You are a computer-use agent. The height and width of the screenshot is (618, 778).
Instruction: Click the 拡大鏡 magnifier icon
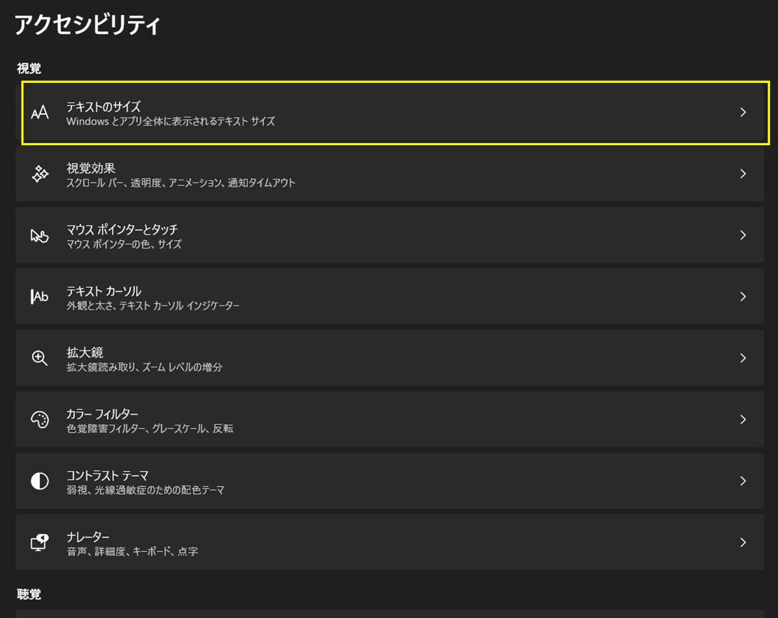pos(40,358)
